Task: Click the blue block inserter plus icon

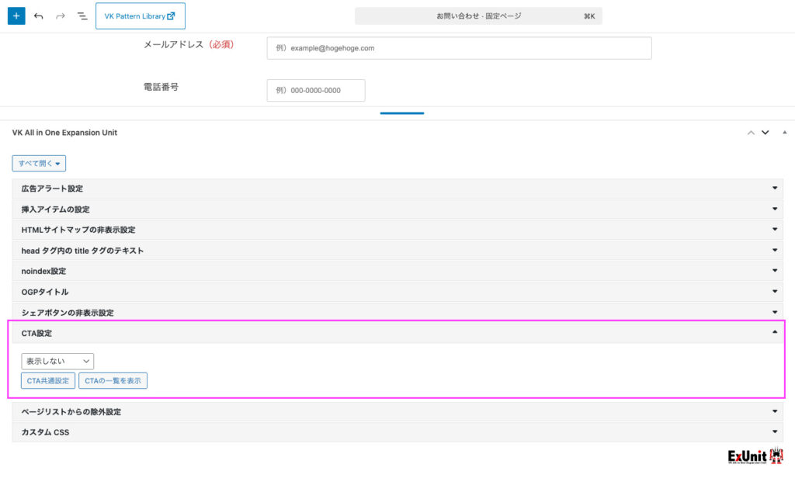Action: point(16,16)
